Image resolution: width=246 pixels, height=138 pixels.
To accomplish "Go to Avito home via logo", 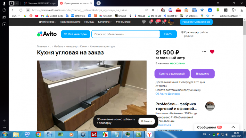I will 47,34.
